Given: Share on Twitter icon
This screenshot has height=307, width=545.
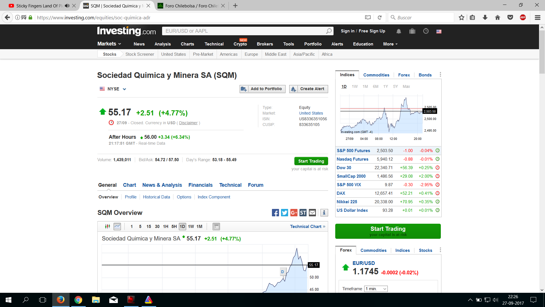Looking at the screenshot, I should point(284,213).
